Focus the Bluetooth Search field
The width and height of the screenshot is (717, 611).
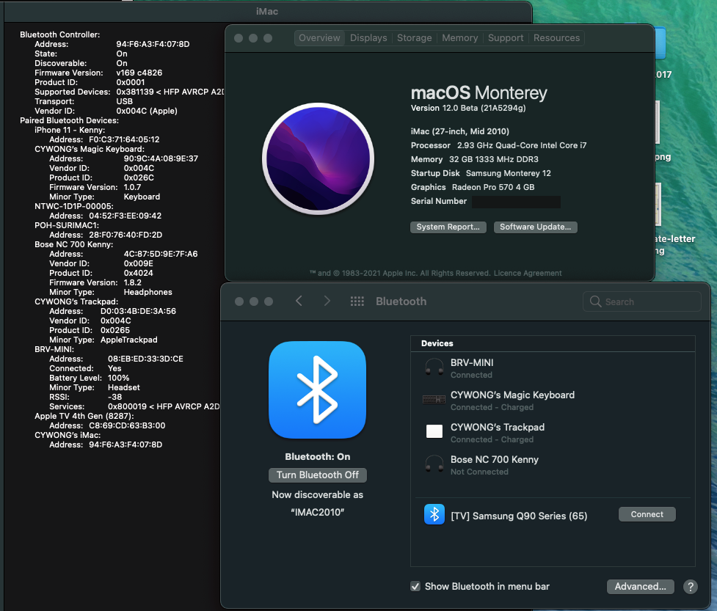(641, 301)
